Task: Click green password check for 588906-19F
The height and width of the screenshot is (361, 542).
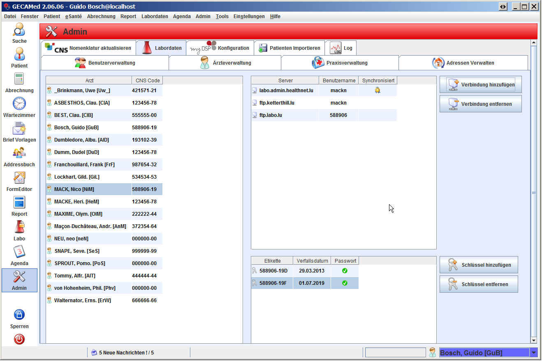Action: 345,283
